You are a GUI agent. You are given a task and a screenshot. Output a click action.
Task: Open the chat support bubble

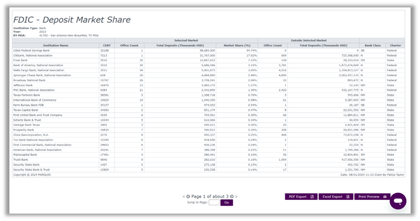click(398, 200)
